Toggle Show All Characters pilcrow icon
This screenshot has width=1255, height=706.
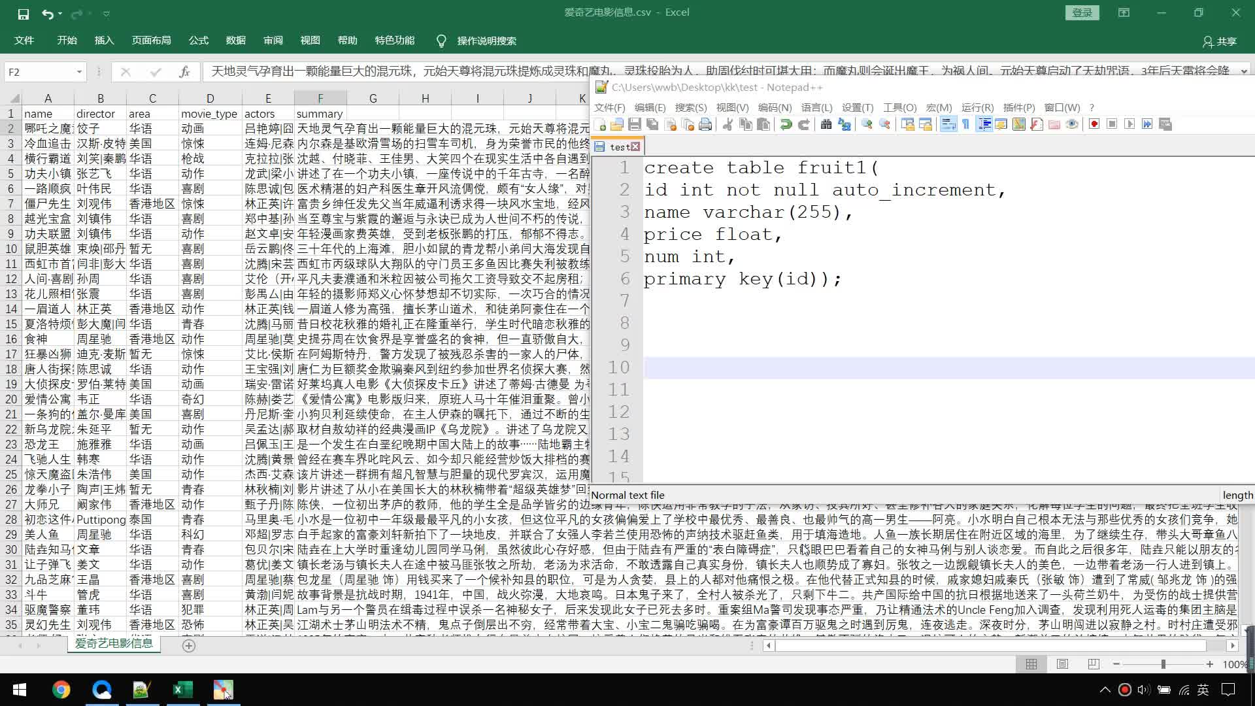click(x=966, y=124)
